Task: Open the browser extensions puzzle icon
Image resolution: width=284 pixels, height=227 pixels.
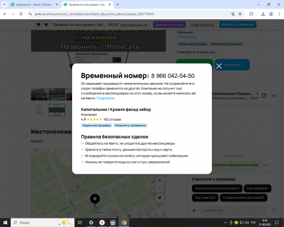Action: (251, 14)
